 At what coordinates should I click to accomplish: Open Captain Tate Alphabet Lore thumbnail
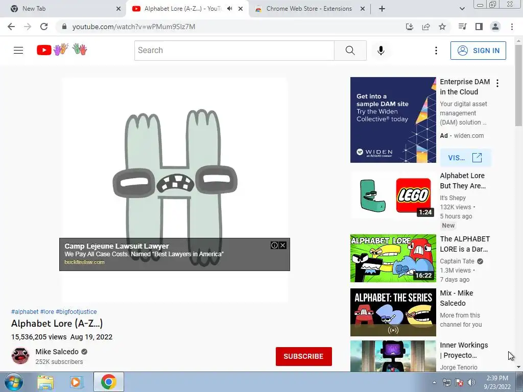[x=393, y=258]
